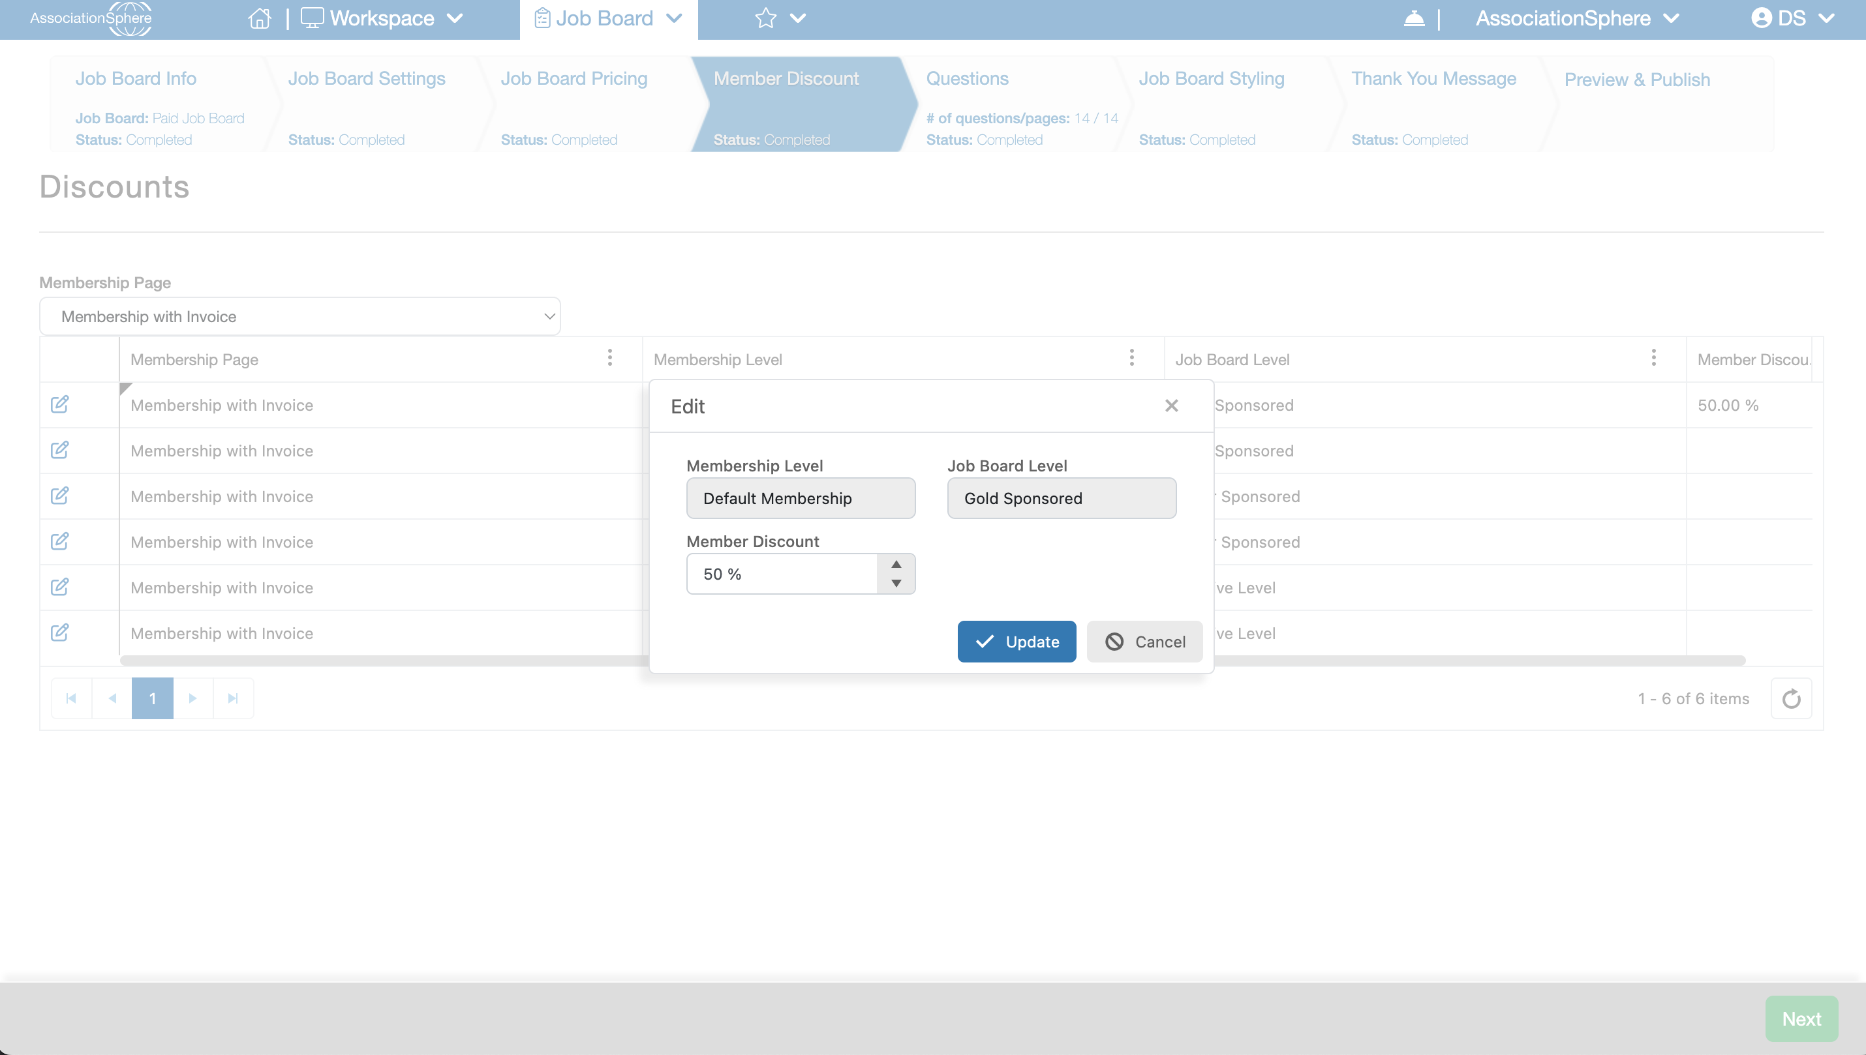Open the Workspace menu
The width and height of the screenshot is (1866, 1055).
coord(382,18)
